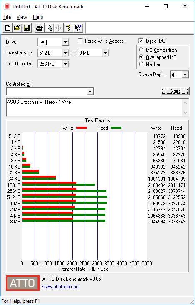Visit the www.attotech.com link
The width and height of the screenshot is (195, 305).
[x=61, y=287]
